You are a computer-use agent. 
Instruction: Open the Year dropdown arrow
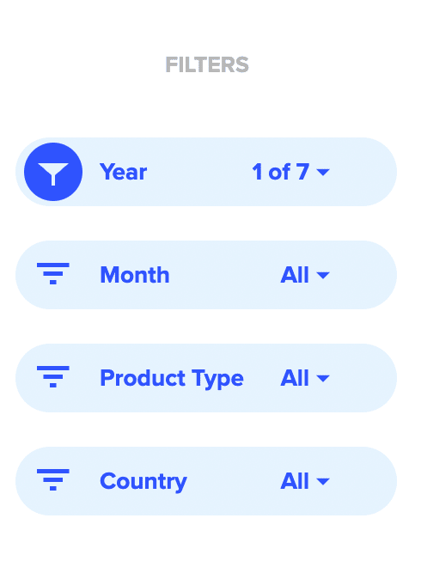323,172
